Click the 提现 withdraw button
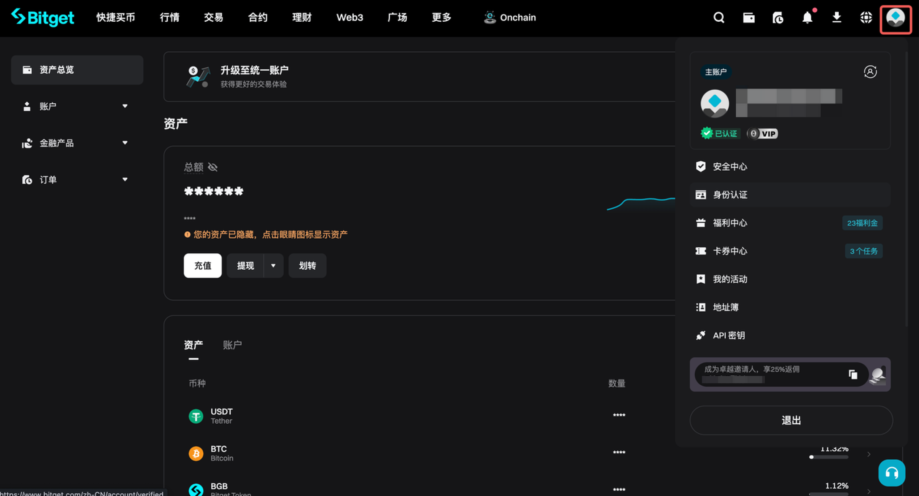 pos(245,266)
